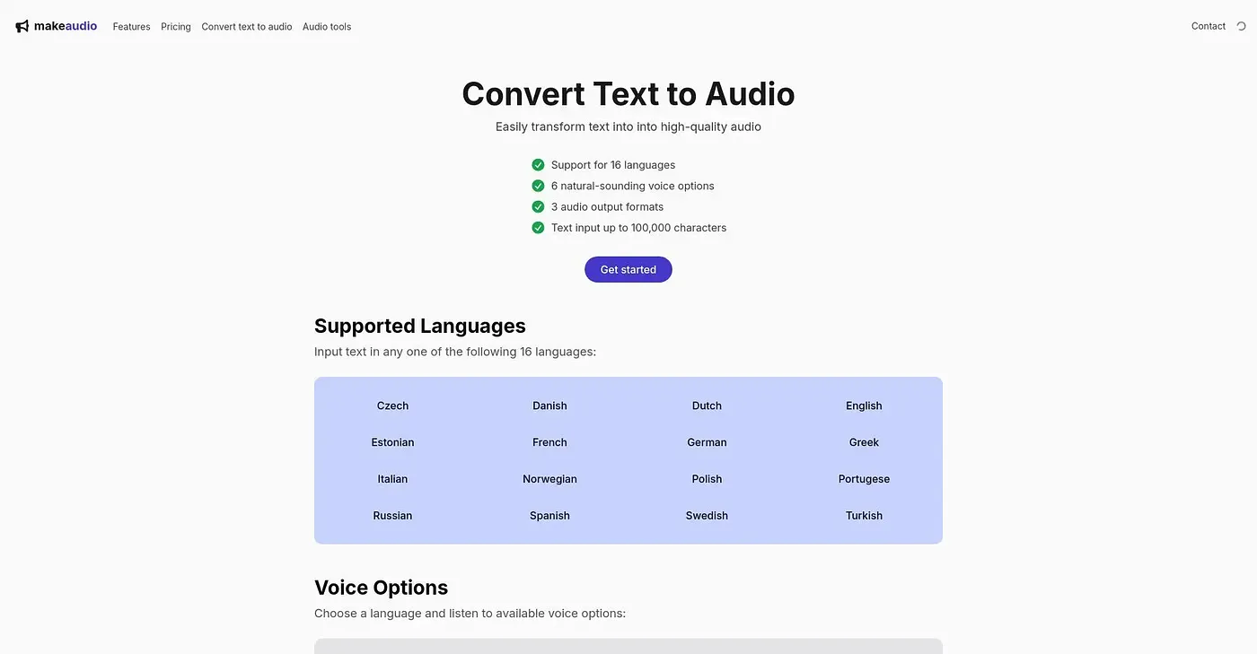Click 'Input text in any one of the following 16 languages' text
Image resolution: width=1257 pixels, height=654 pixels.
(x=455, y=352)
